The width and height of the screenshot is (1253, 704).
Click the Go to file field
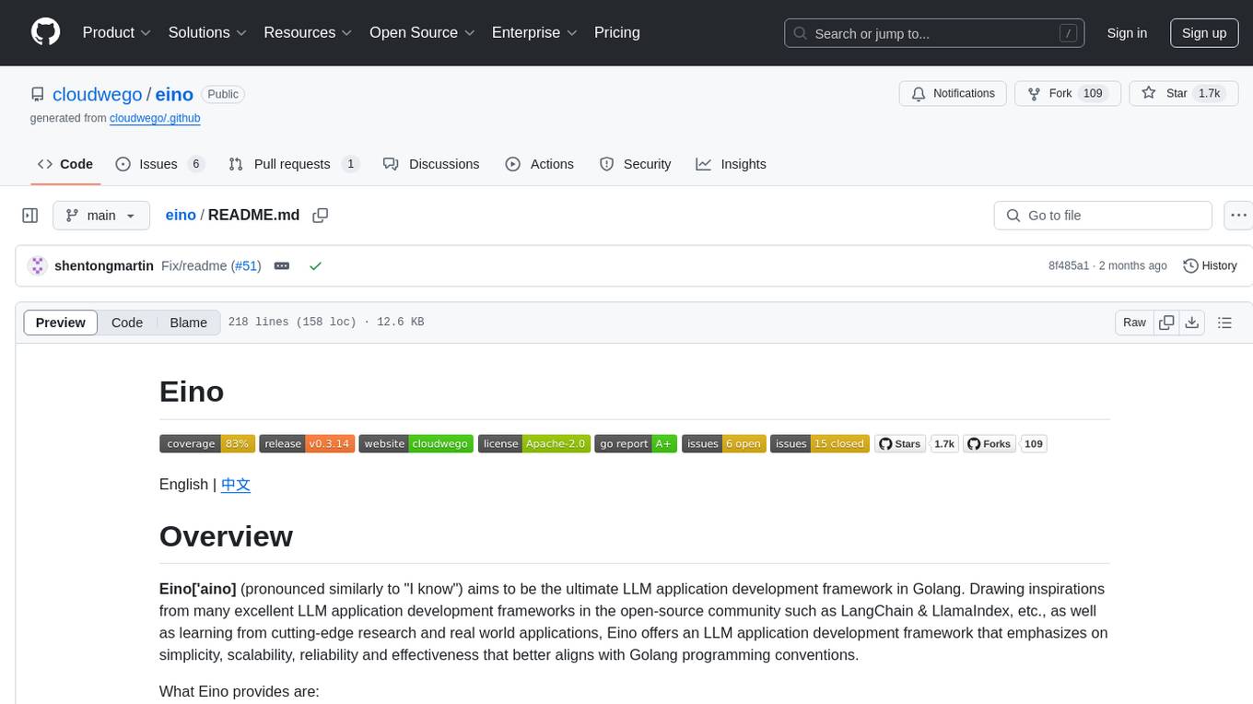(1103, 216)
